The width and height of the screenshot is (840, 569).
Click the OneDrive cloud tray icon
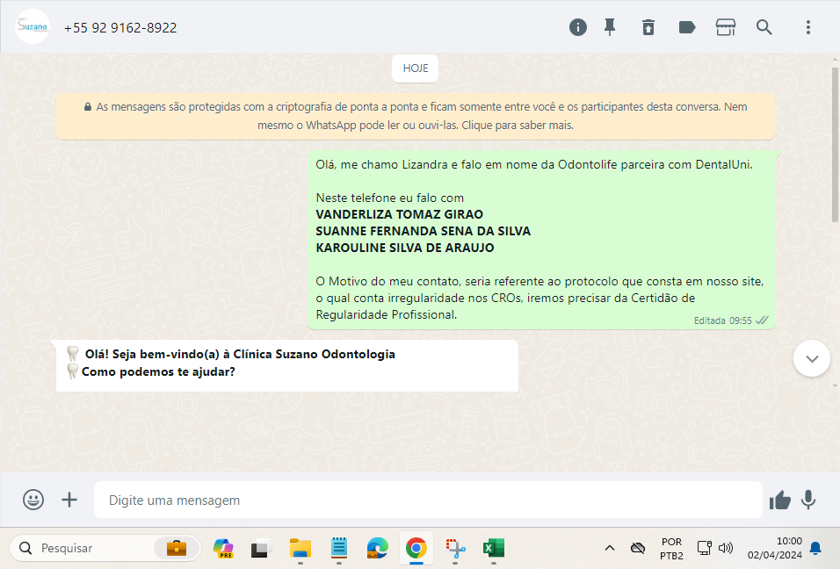coord(638,548)
